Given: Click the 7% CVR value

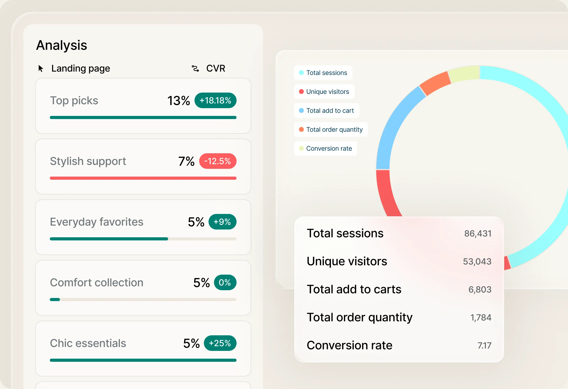Looking at the screenshot, I should (x=186, y=161).
